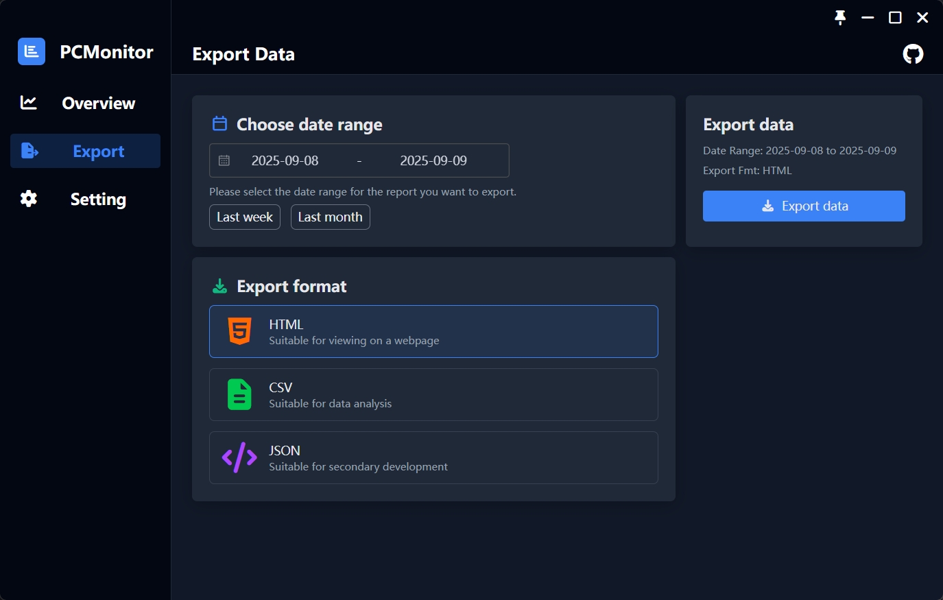Click the purple JSON code icon

pyautogui.click(x=239, y=457)
